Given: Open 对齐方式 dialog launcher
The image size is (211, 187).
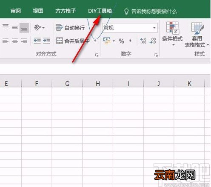Looking at the screenshot, I should pos(97,55).
